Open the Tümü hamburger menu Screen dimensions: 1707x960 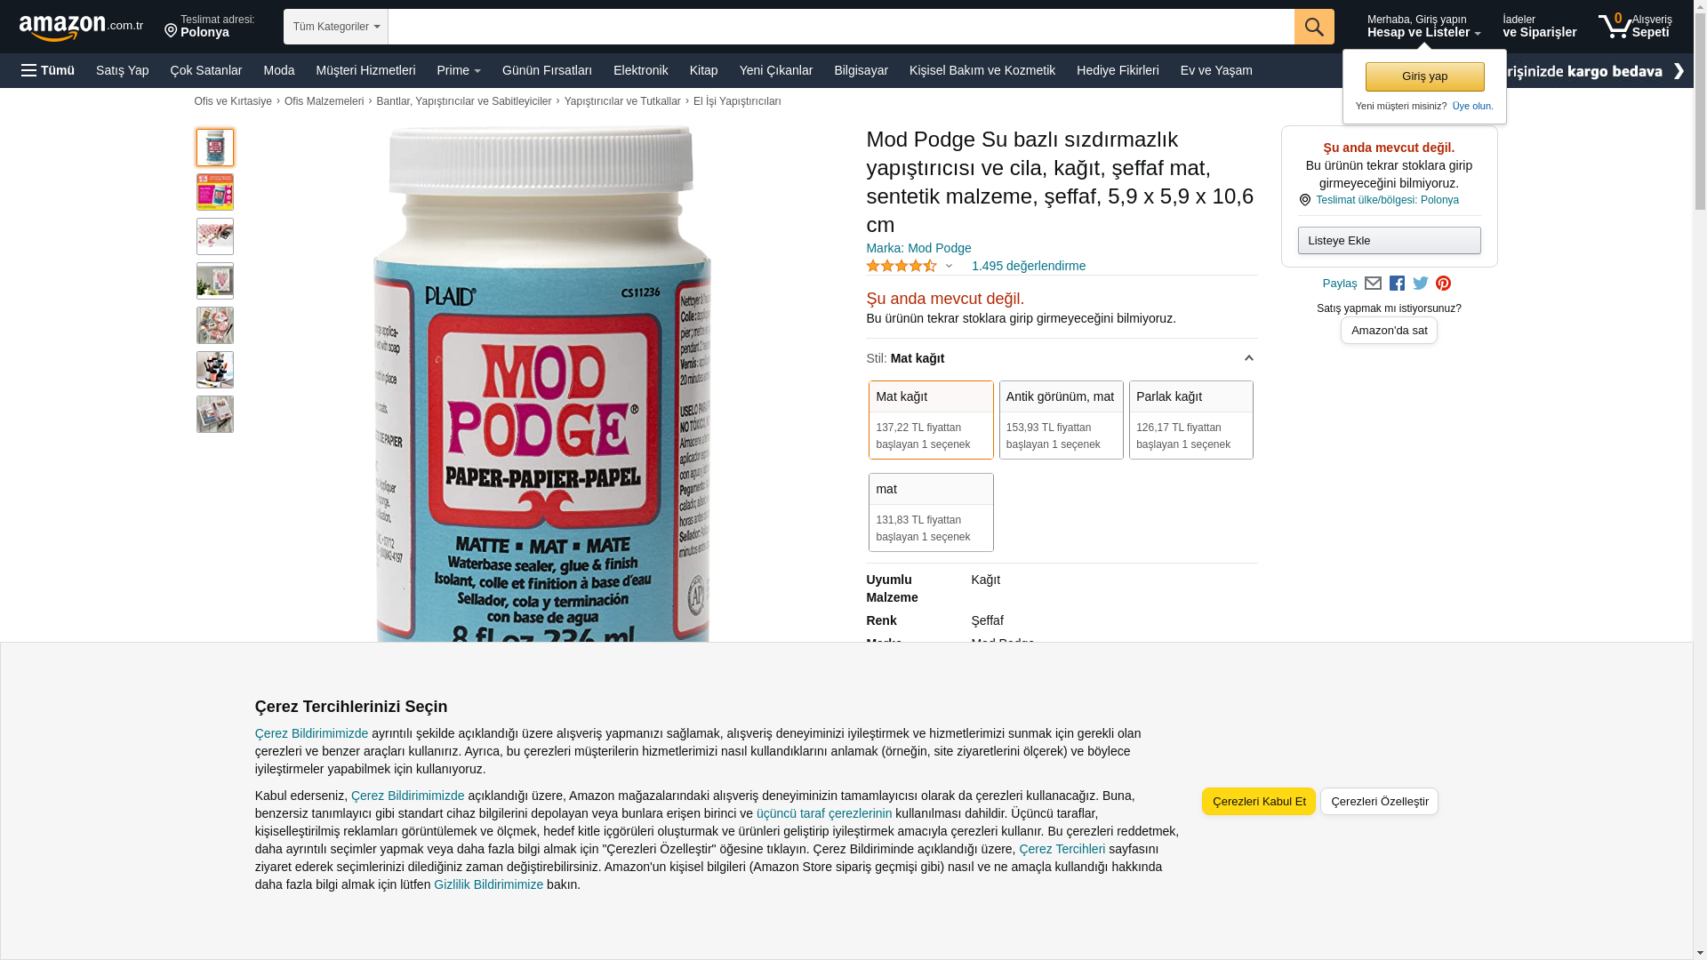point(48,70)
